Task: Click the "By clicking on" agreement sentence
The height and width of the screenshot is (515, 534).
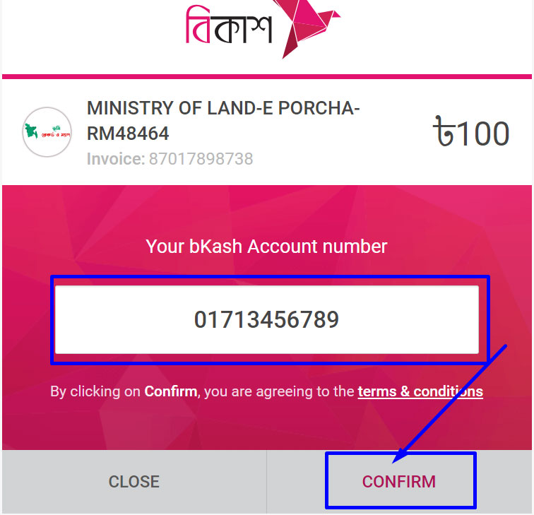Action: click(x=96, y=391)
